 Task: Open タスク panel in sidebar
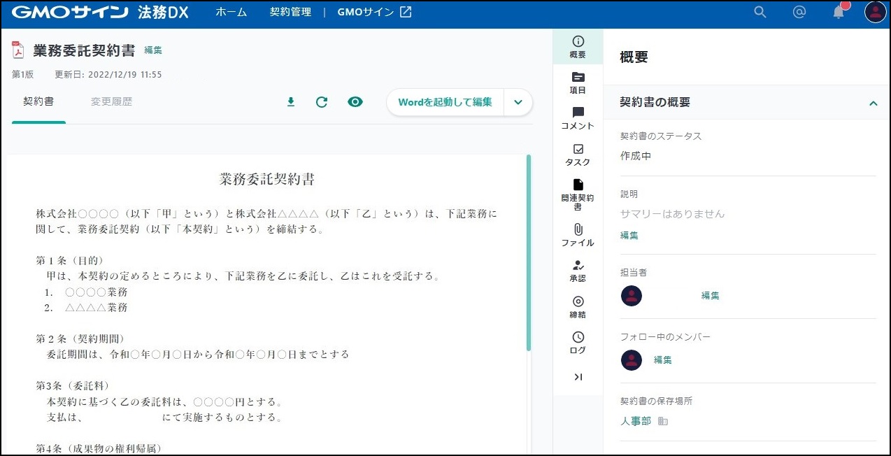(x=578, y=155)
